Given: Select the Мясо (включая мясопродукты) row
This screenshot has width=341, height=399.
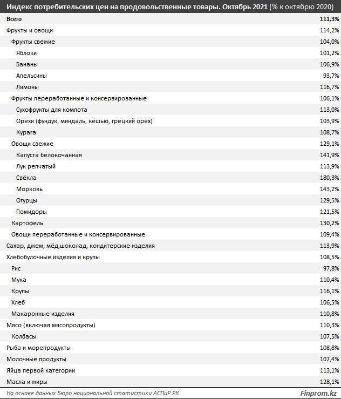Looking at the screenshot, I should [x=170, y=325].
